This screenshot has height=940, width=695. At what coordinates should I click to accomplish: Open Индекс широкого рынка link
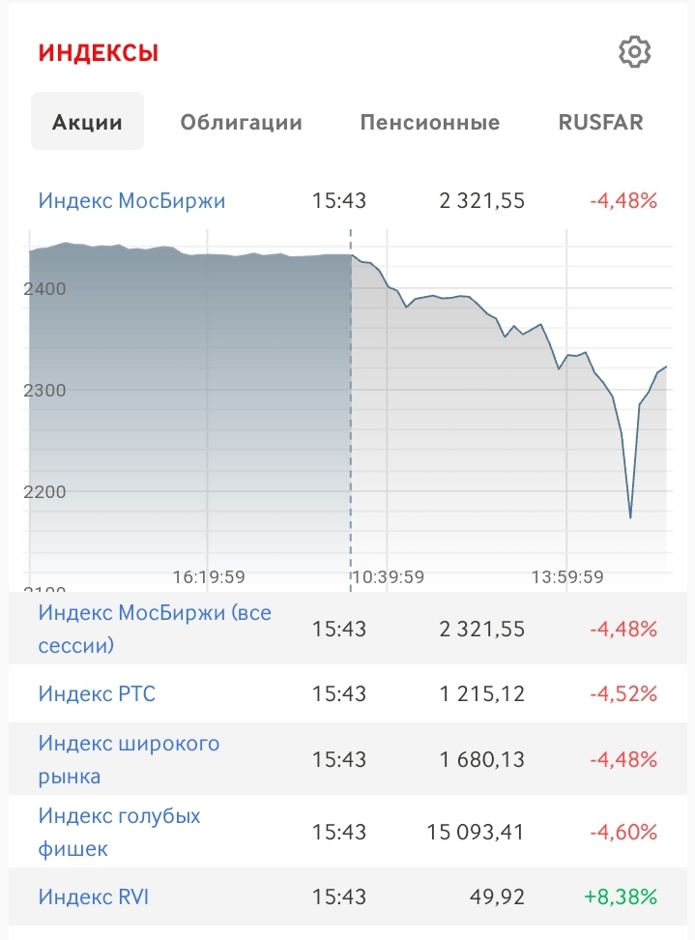tap(129, 759)
